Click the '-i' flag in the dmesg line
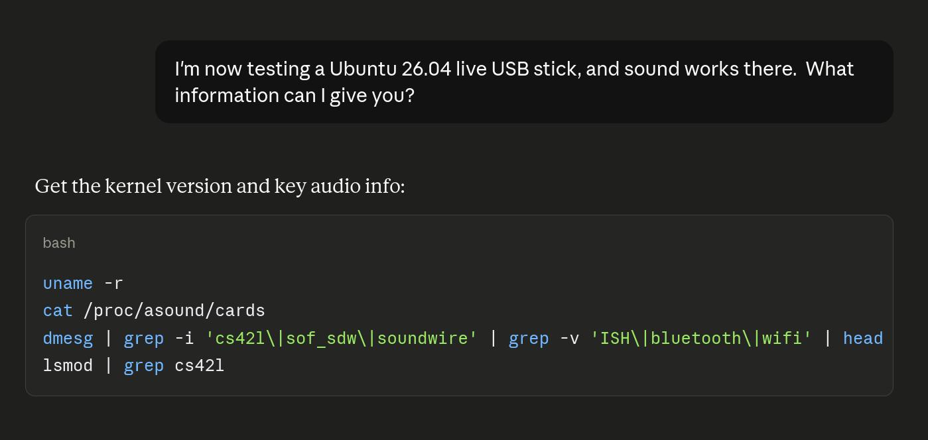Viewport: 928px width, 440px height. pos(184,339)
